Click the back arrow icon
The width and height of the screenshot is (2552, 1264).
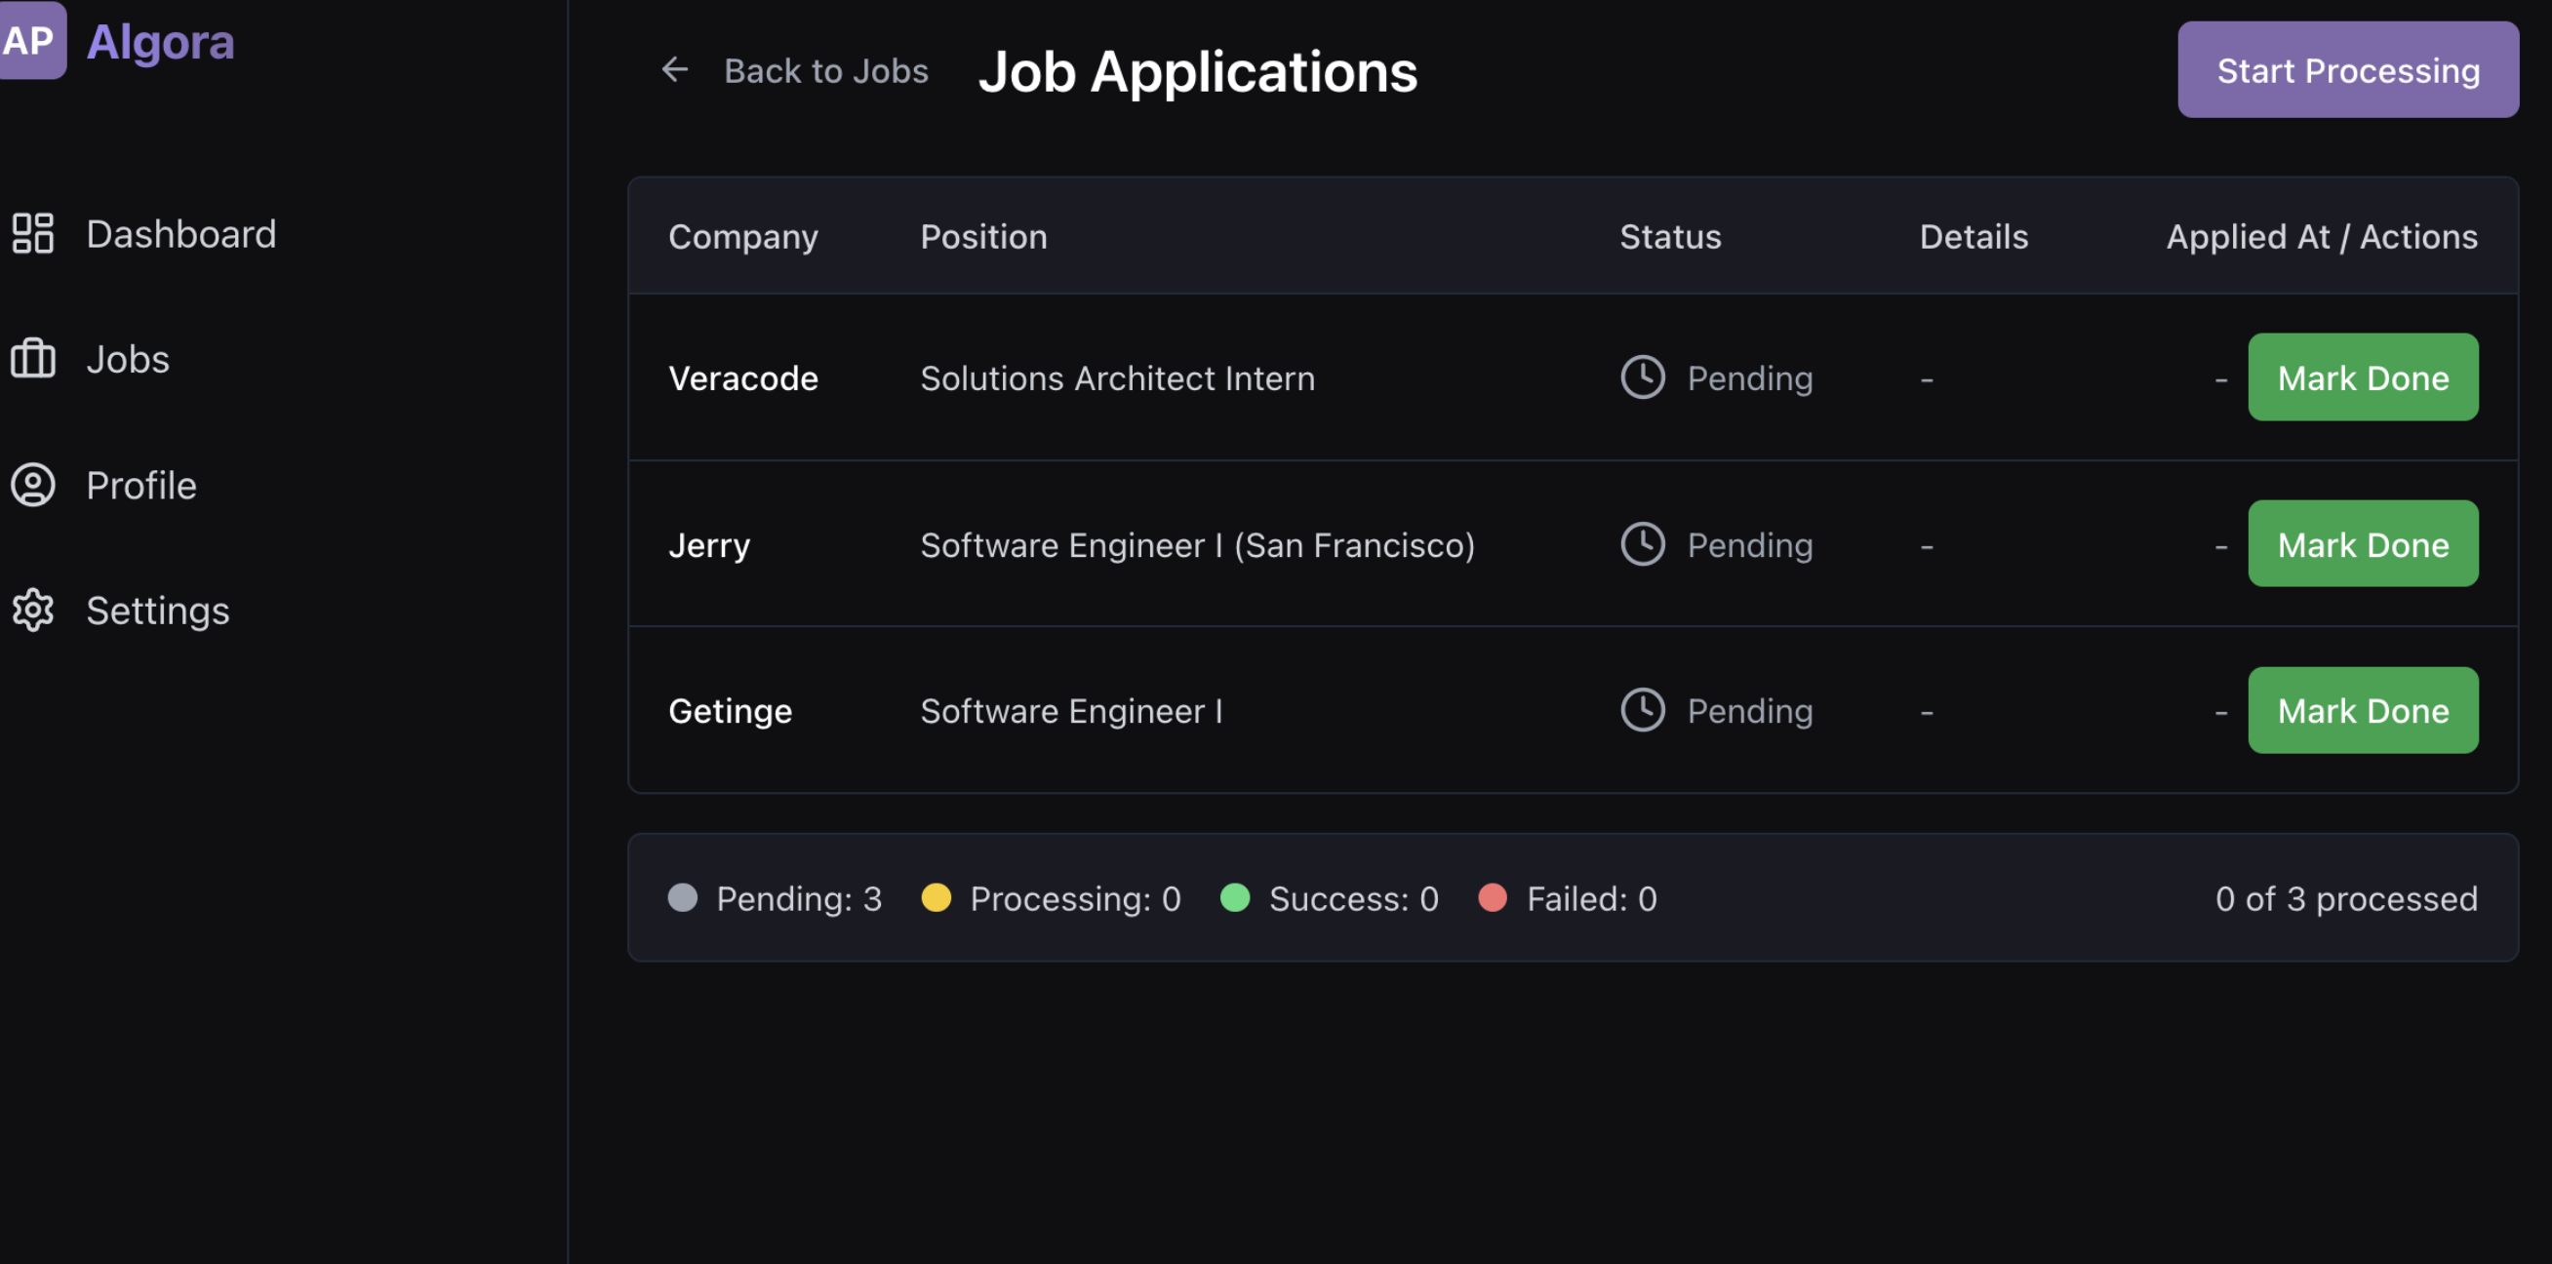(675, 69)
